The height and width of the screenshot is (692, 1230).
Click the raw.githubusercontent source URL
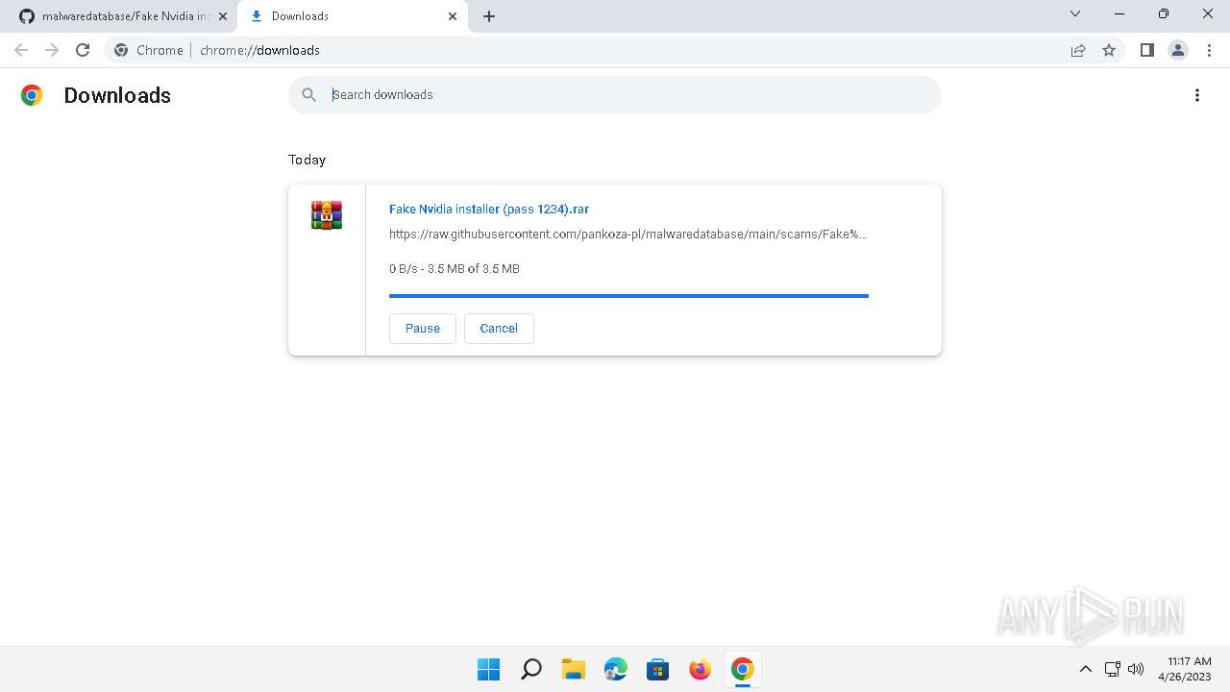click(627, 234)
